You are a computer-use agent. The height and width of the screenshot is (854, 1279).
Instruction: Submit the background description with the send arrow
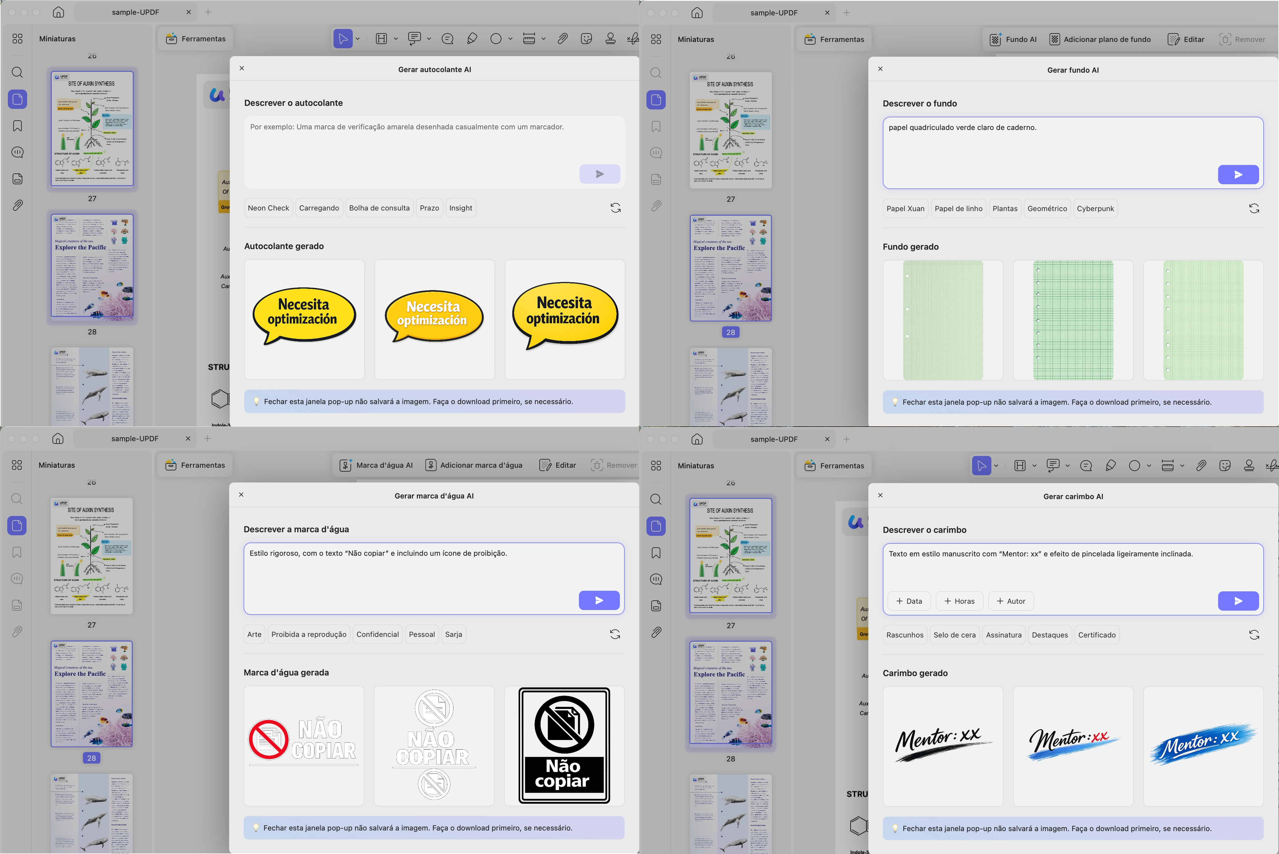pos(1238,174)
